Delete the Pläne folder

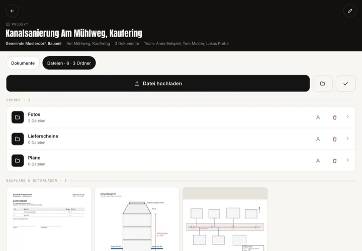click(x=334, y=161)
